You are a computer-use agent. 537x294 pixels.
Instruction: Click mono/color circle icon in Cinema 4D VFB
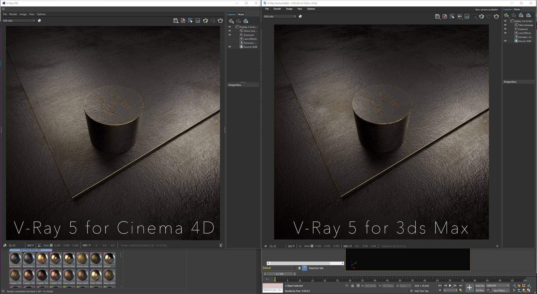[39, 20]
